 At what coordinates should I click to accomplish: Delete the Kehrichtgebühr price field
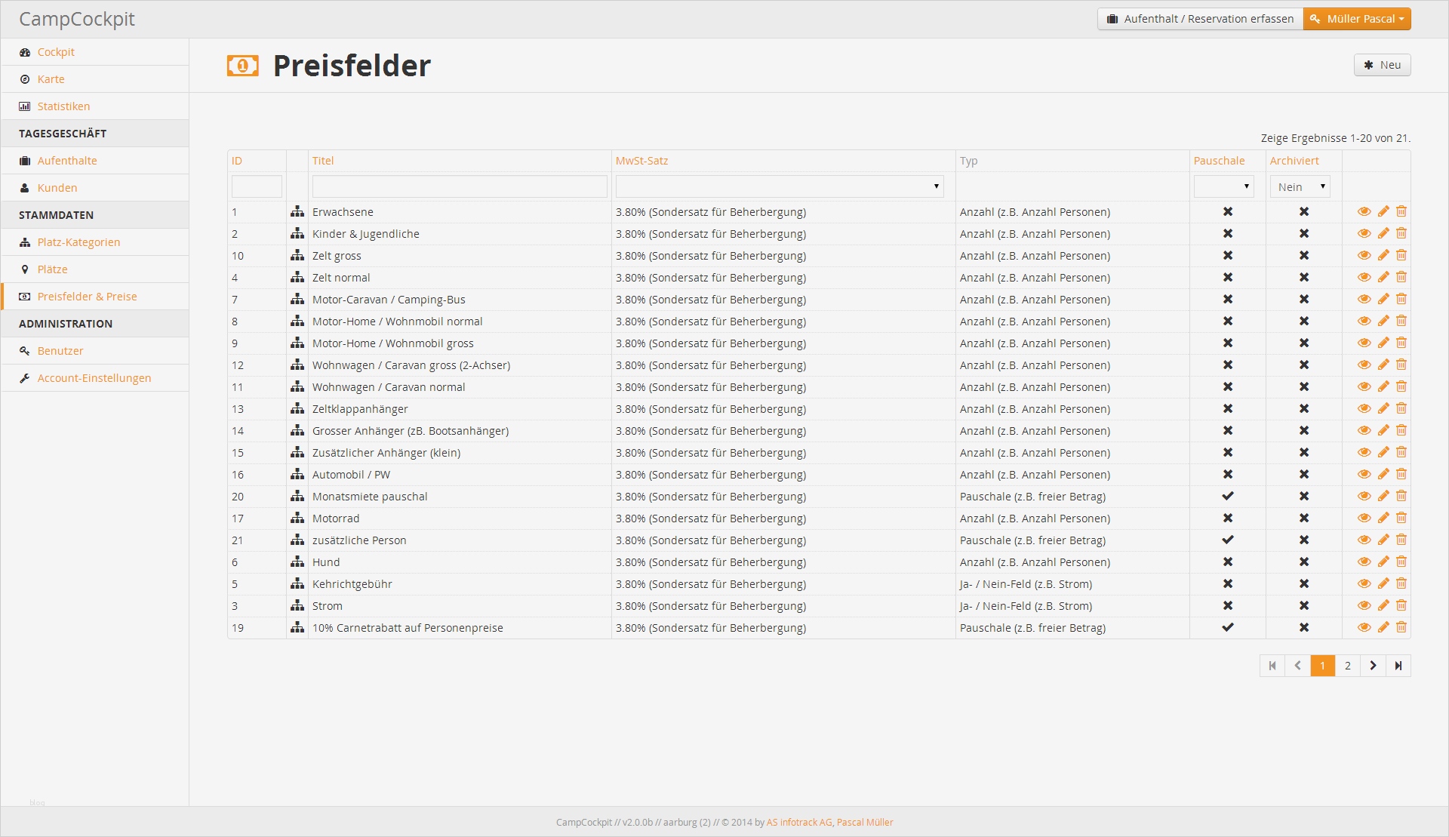click(x=1401, y=584)
